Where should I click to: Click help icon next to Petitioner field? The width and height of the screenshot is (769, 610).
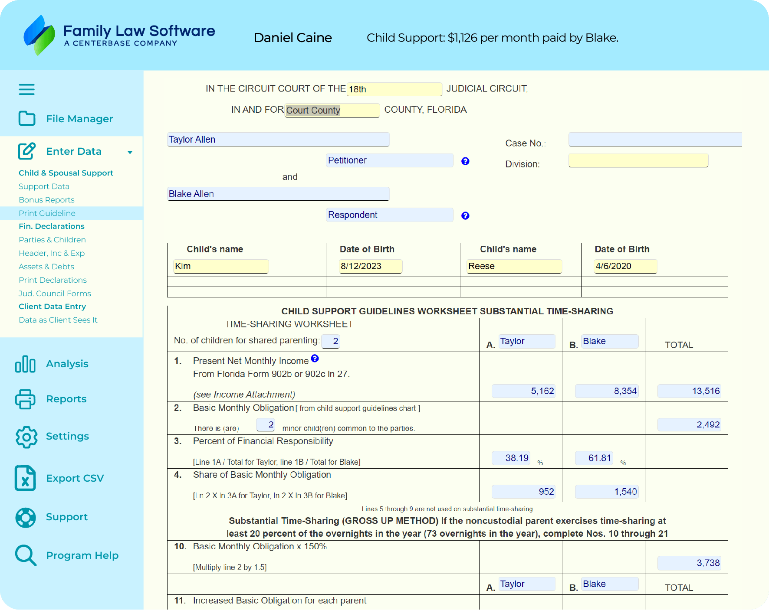click(x=465, y=161)
